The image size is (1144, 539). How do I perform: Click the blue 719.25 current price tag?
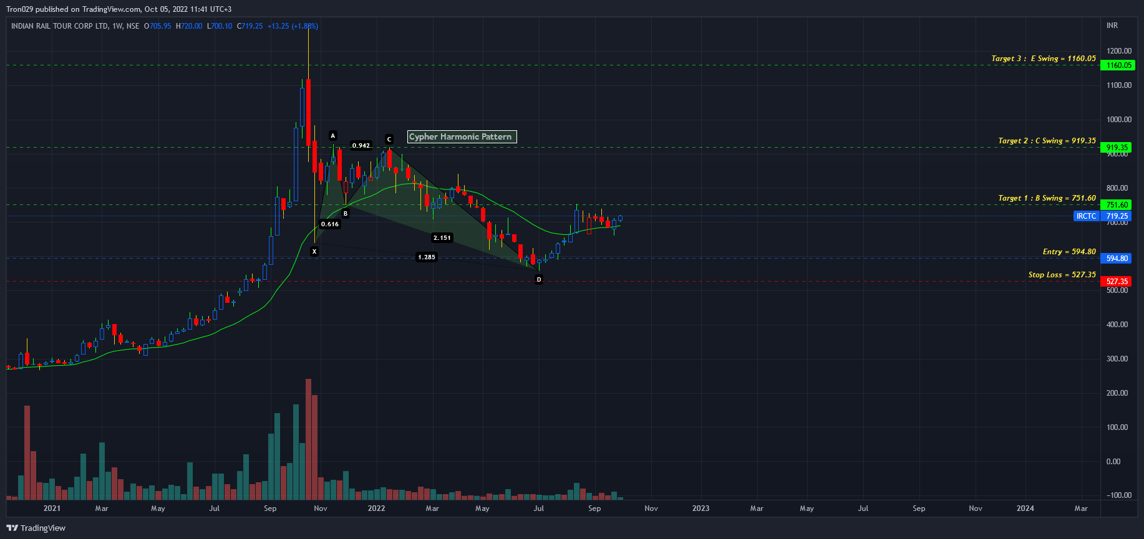(1117, 216)
